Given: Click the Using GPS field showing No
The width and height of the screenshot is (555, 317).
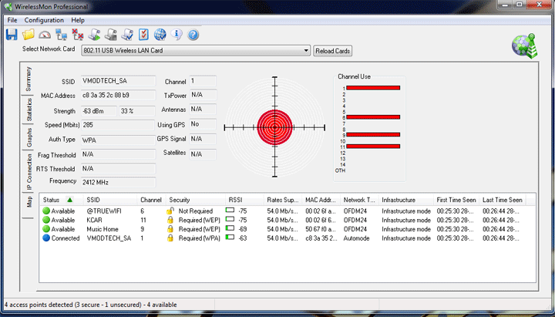Looking at the screenshot, I should [203, 124].
